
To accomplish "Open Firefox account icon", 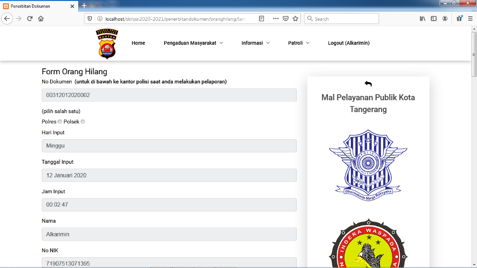I will (445, 19).
